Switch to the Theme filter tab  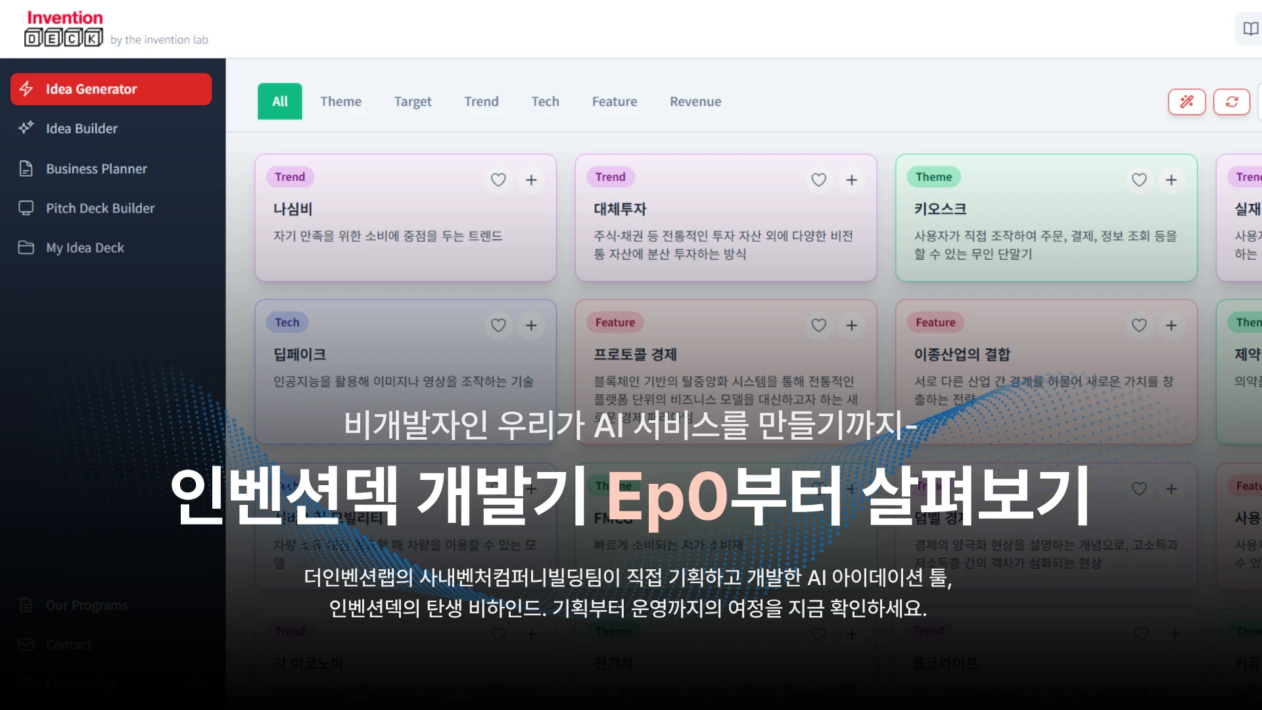coord(340,102)
